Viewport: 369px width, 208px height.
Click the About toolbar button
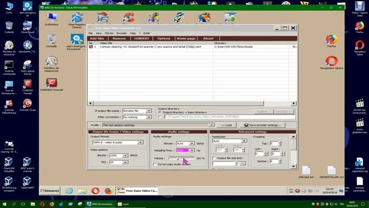[208, 39]
